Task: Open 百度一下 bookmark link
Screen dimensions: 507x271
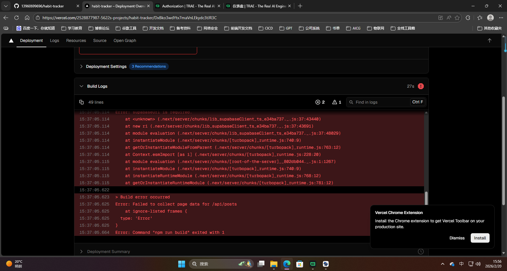Action: click(x=36, y=28)
